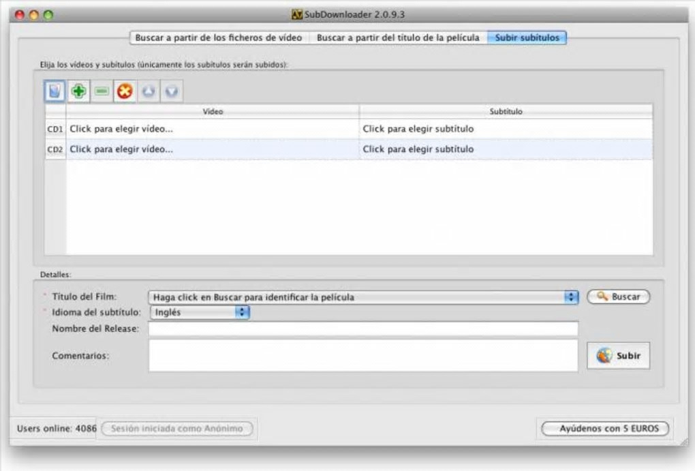Open the 'Título del Film' combo box
The width and height of the screenshot is (695, 471).
click(x=363, y=297)
